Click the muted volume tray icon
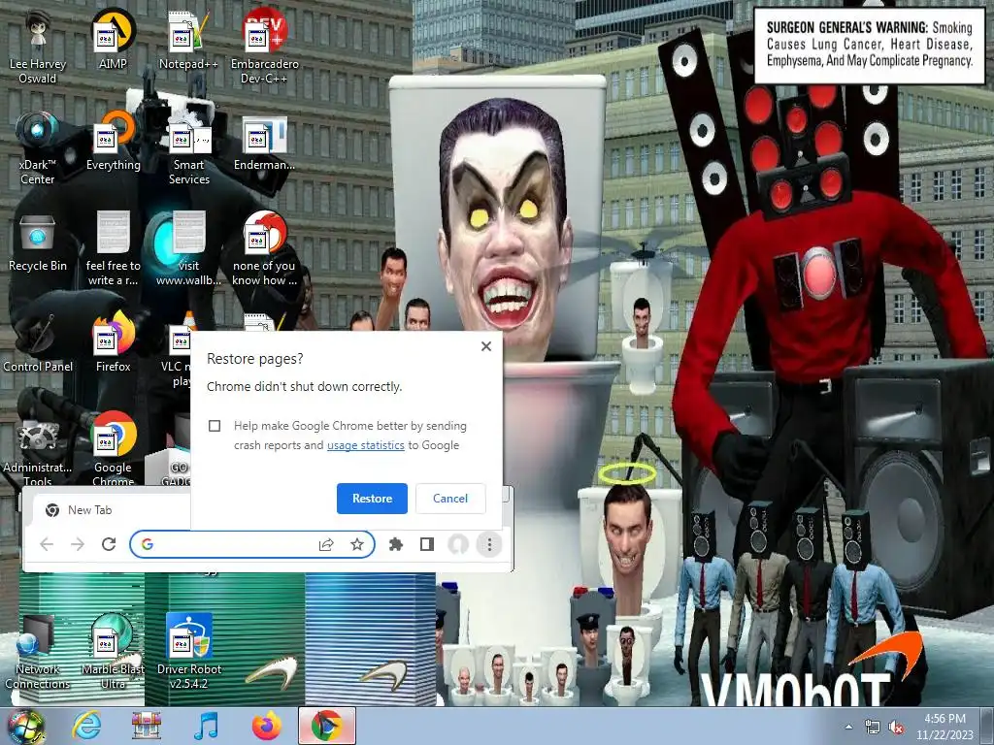This screenshot has width=994, height=745. [896, 727]
